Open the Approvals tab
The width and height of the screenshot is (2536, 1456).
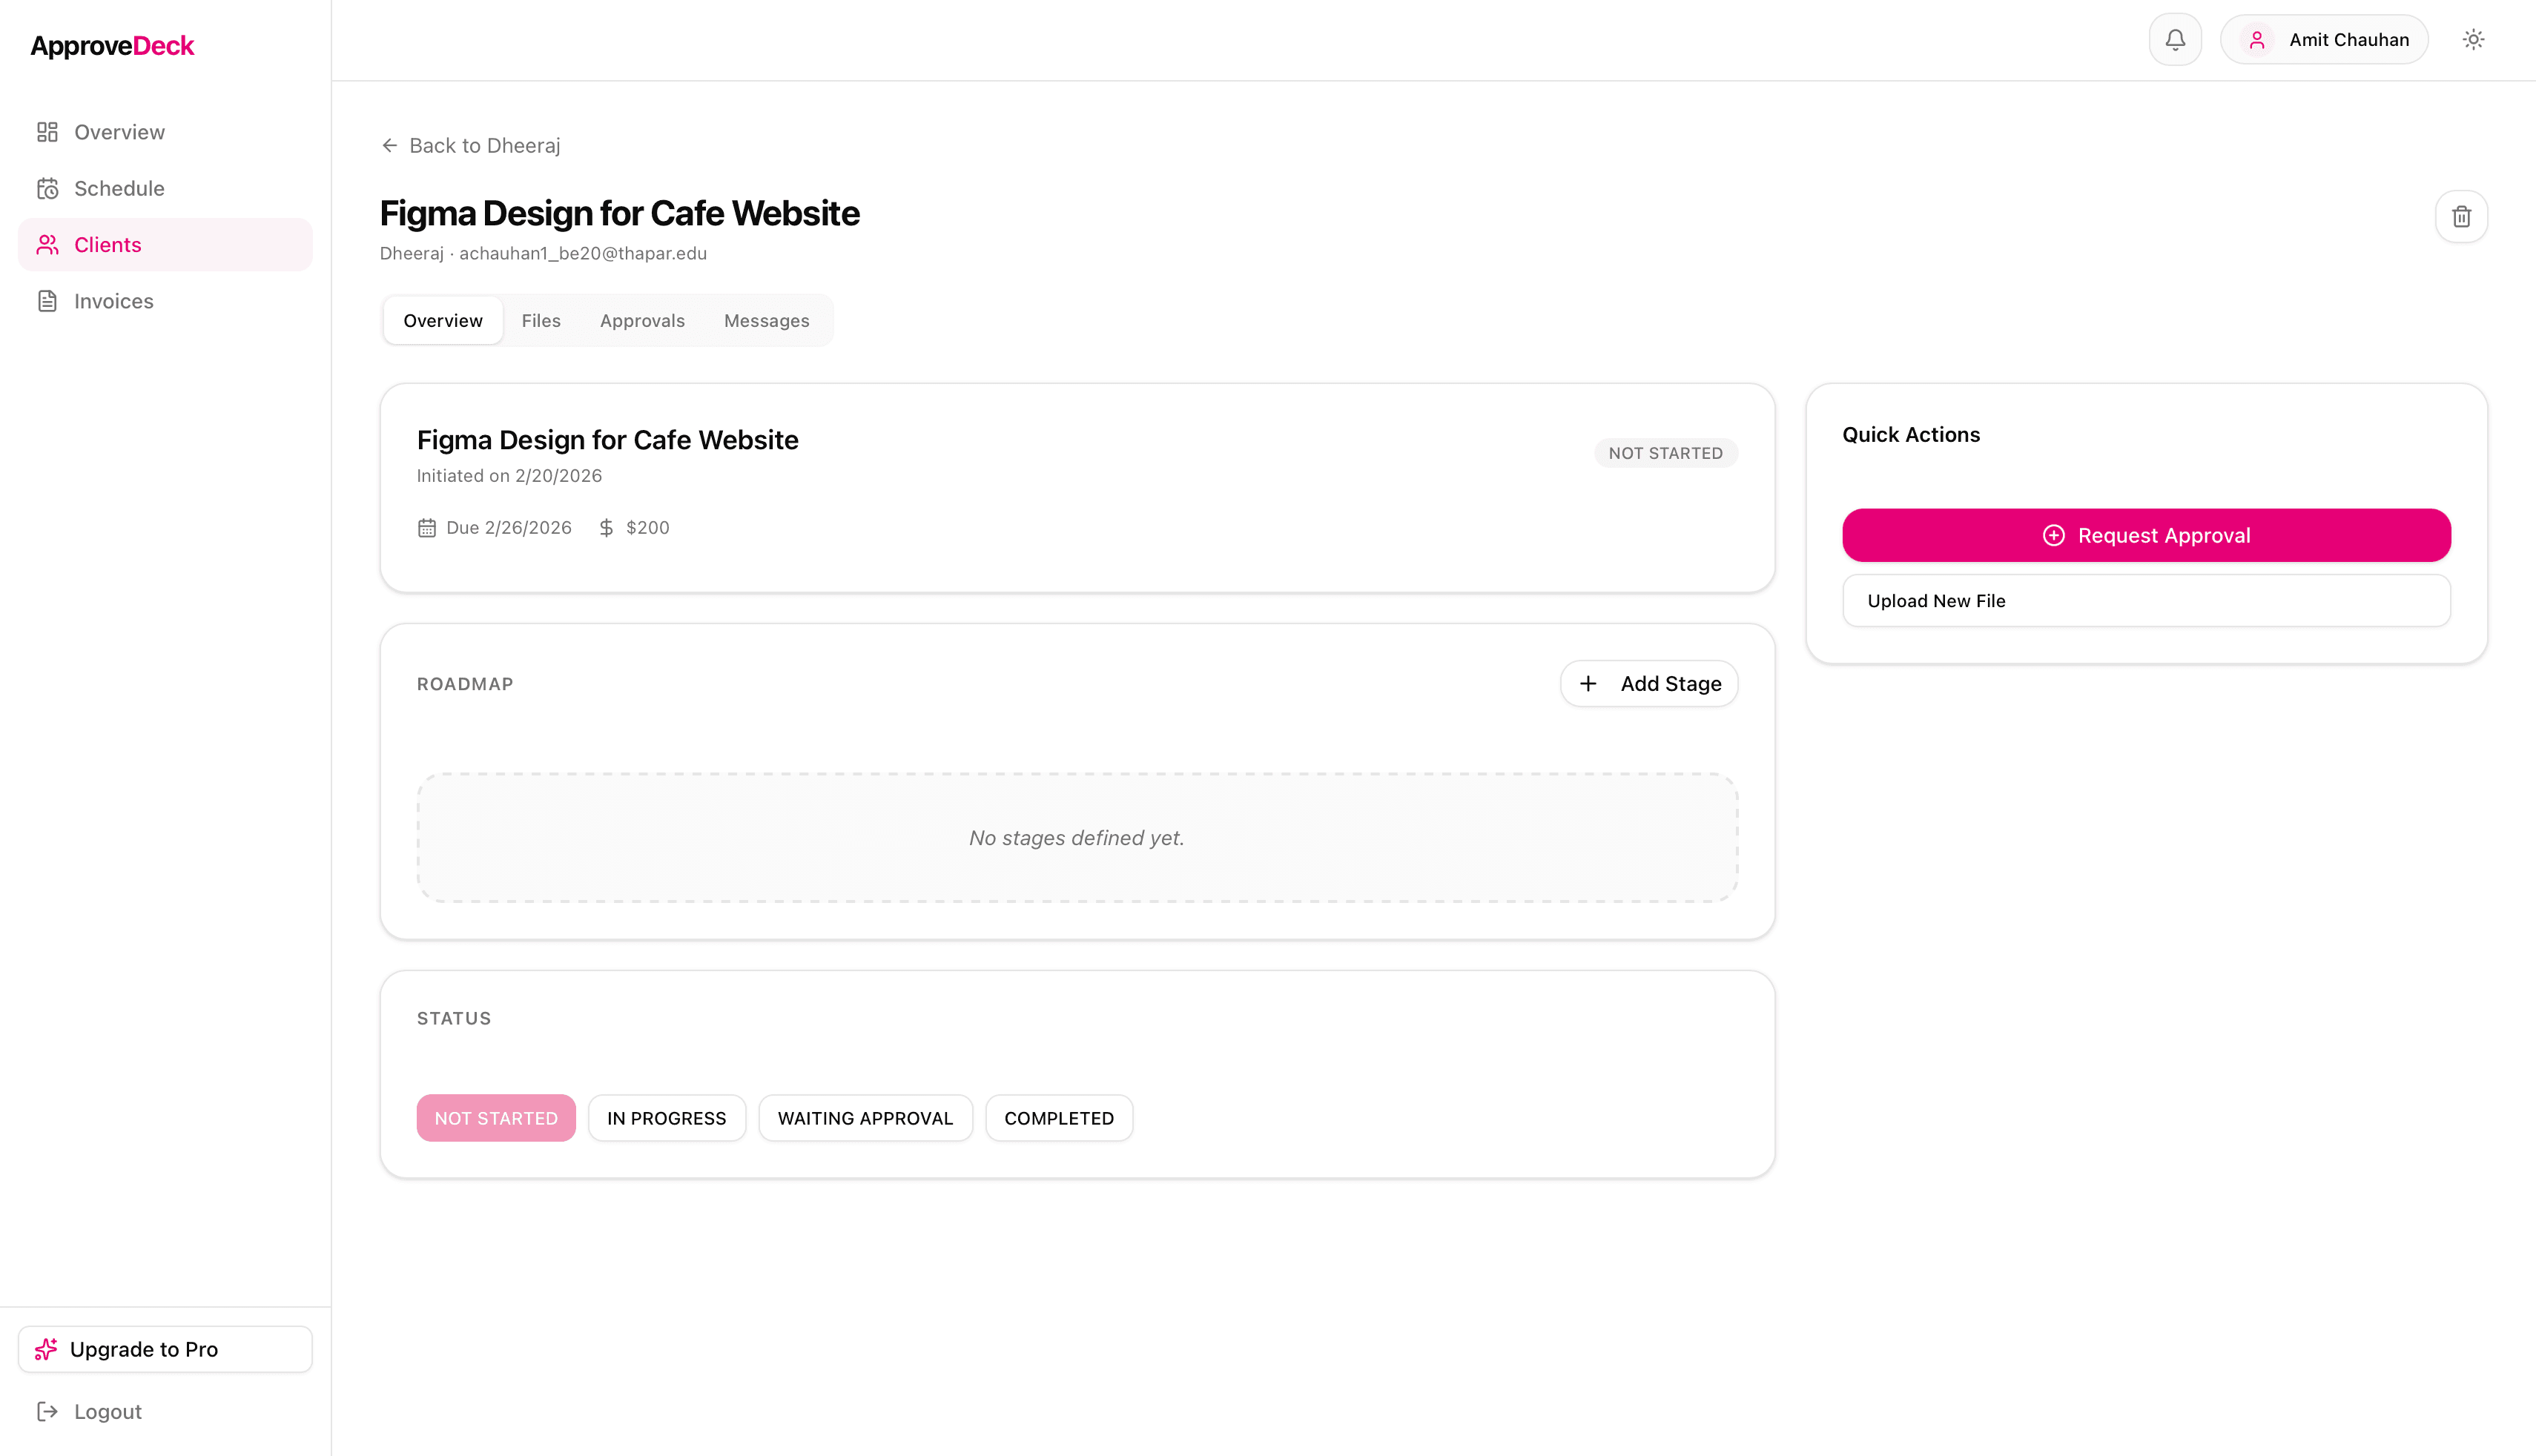coord(642,321)
